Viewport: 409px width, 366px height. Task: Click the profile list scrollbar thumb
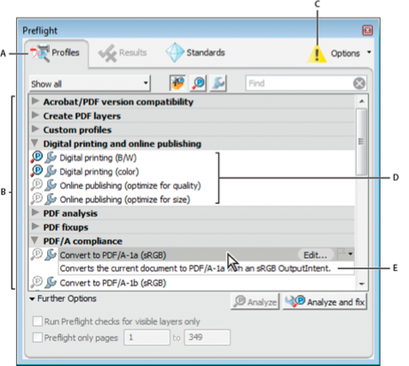coord(361,142)
